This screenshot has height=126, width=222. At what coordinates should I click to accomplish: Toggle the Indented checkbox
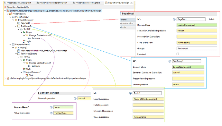coord(178,54)
